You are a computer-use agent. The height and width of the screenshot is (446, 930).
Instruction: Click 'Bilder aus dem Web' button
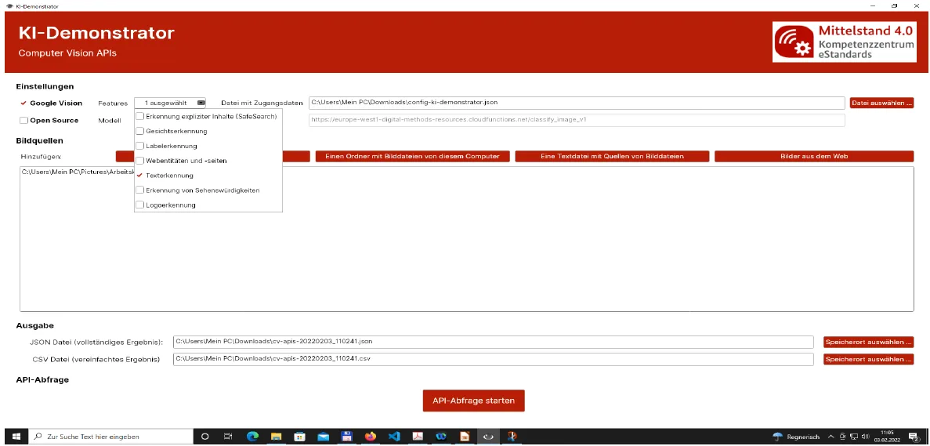tap(814, 157)
